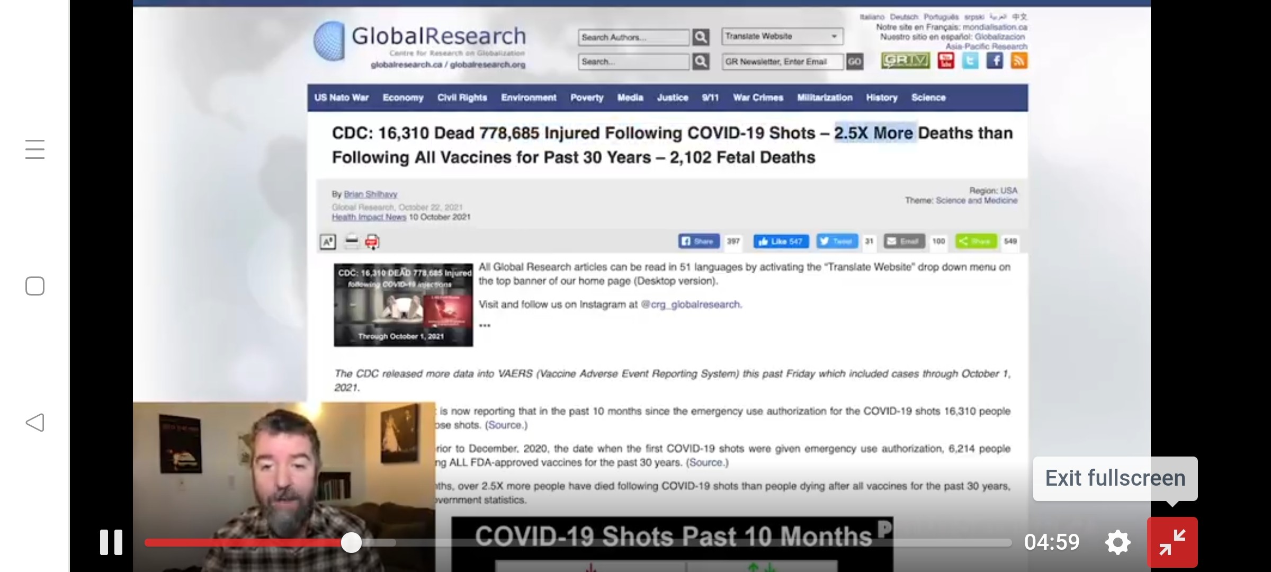Click the green Share button

coord(976,242)
